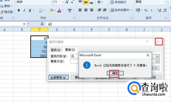Click the Format Painter button
171x102 pixels.
pos(7,12)
